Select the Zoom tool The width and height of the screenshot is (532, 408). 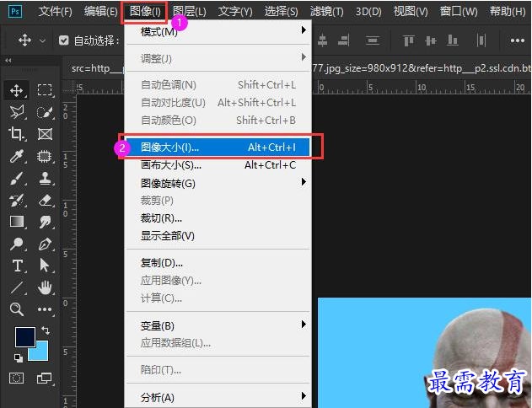click(x=16, y=309)
